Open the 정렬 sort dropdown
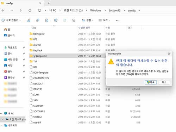Viewport: 176px width, 132px height. point(88,20)
